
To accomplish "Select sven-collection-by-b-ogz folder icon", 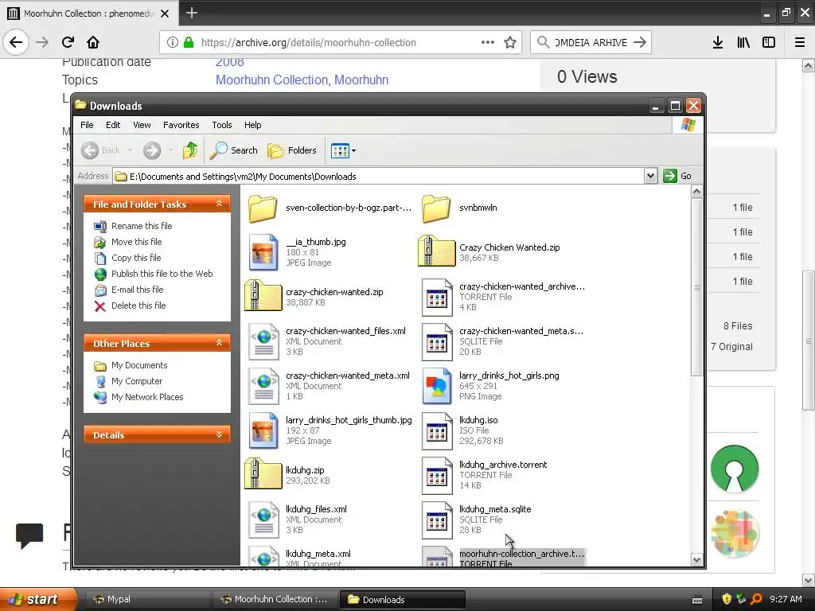I will tap(263, 208).
